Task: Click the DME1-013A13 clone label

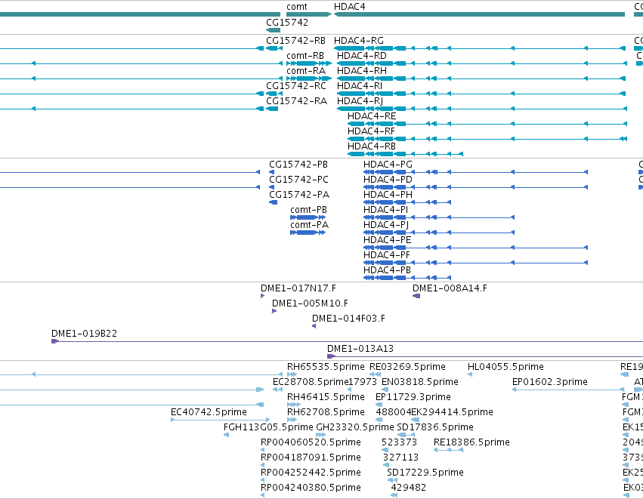Action: 360,350
